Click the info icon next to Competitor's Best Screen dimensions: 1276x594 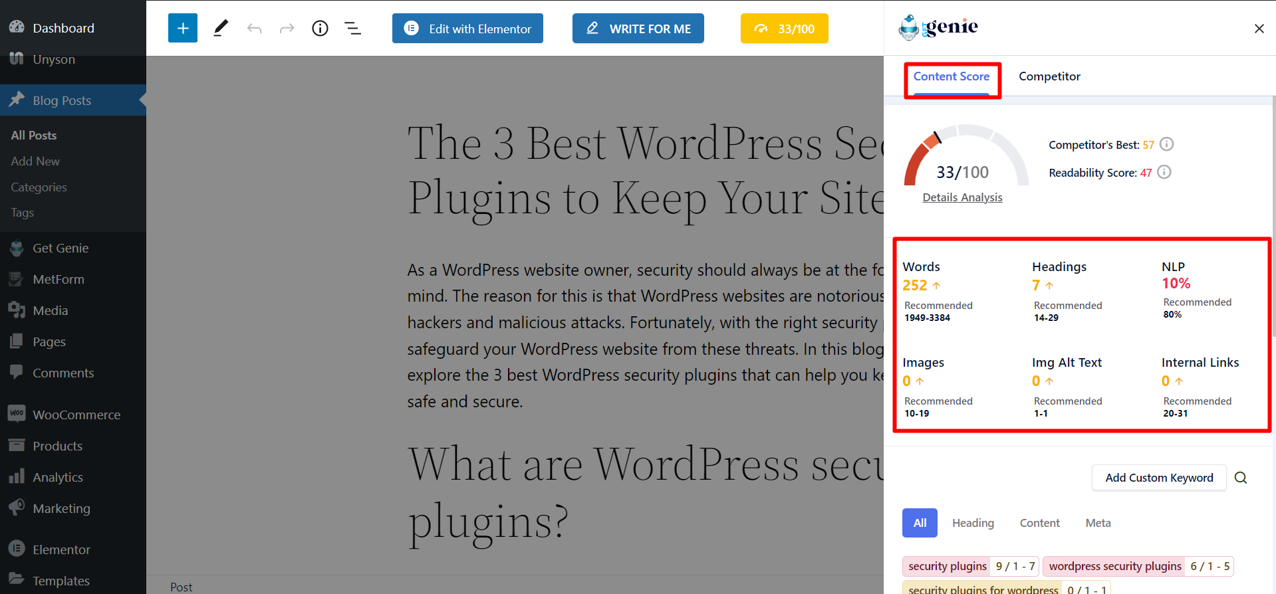click(1166, 144)
